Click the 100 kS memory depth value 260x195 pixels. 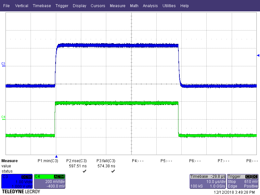click(x=197, y=186)
